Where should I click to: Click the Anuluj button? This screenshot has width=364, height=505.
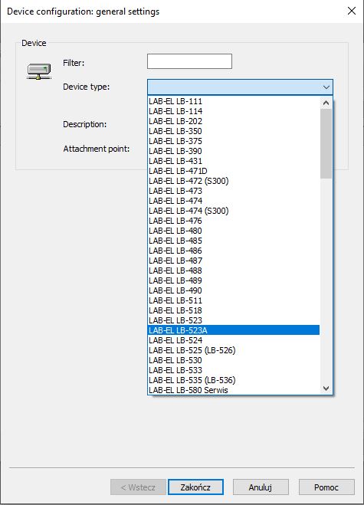(261, 487)
